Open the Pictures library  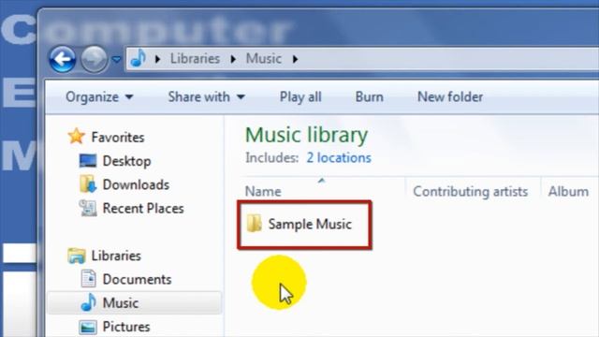(126, 327)
